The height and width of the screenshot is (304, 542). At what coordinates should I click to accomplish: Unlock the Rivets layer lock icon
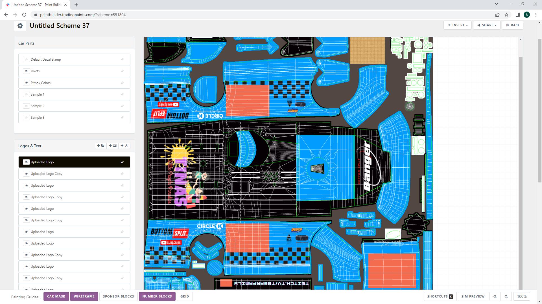click(x=122, y=71)
